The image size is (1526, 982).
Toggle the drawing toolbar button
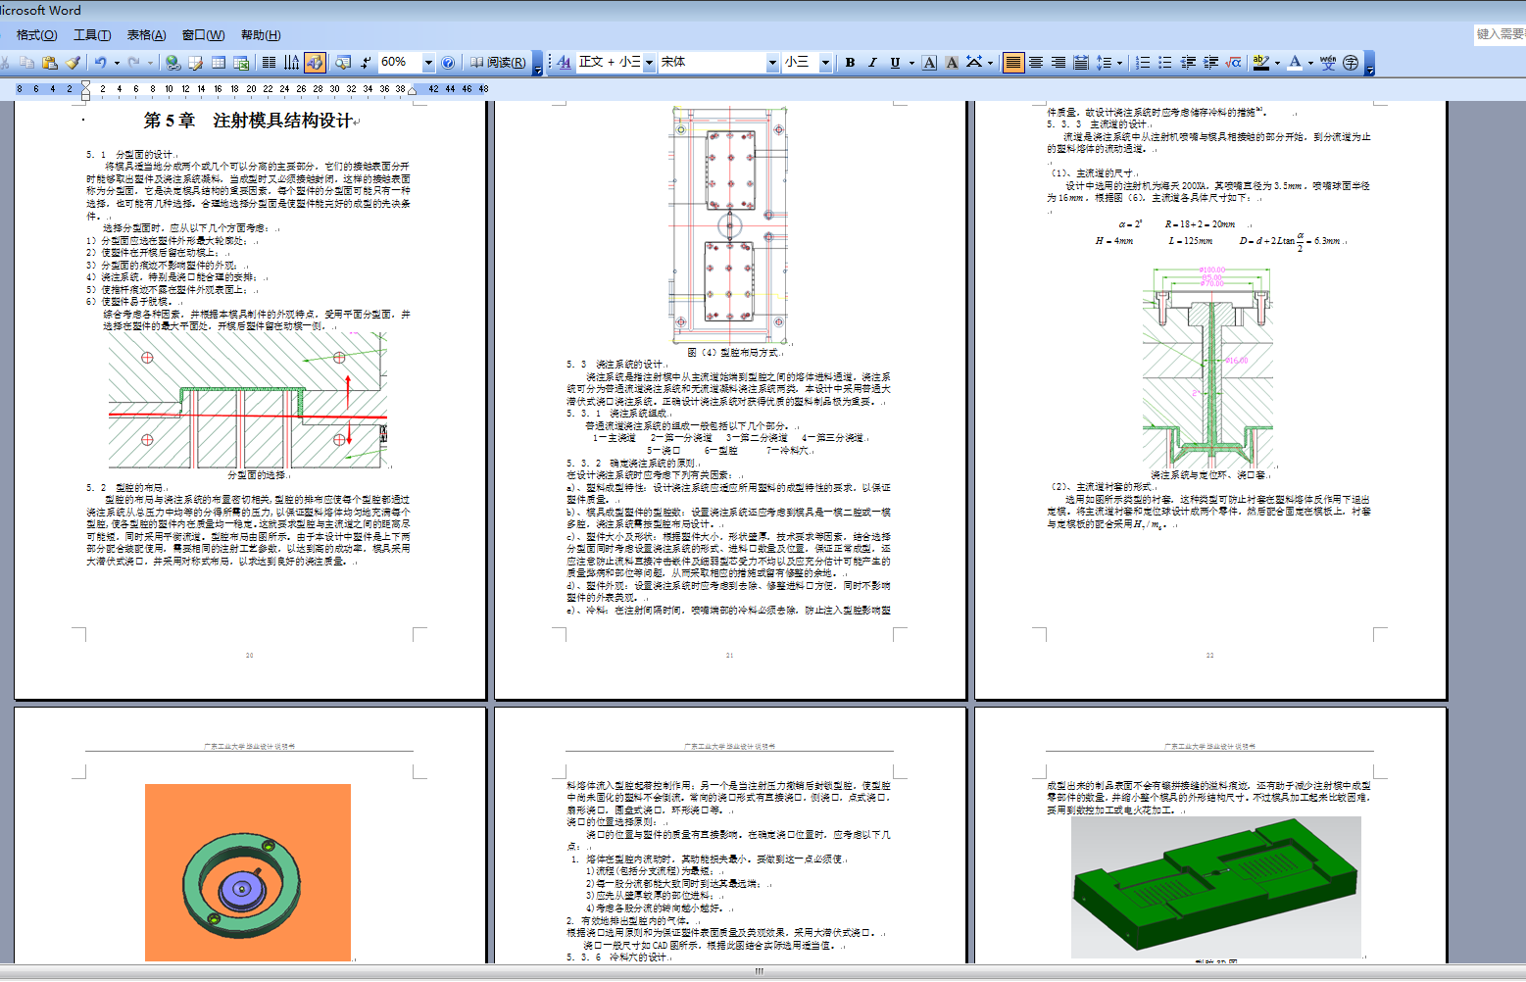315,63
